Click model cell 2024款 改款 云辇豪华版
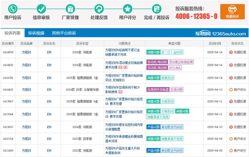Viewport: 249px width, 157px height. (x=82, y=90)
